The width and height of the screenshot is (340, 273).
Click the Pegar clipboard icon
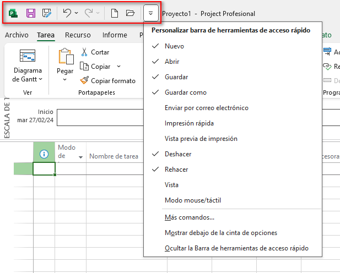coord(65,57)
